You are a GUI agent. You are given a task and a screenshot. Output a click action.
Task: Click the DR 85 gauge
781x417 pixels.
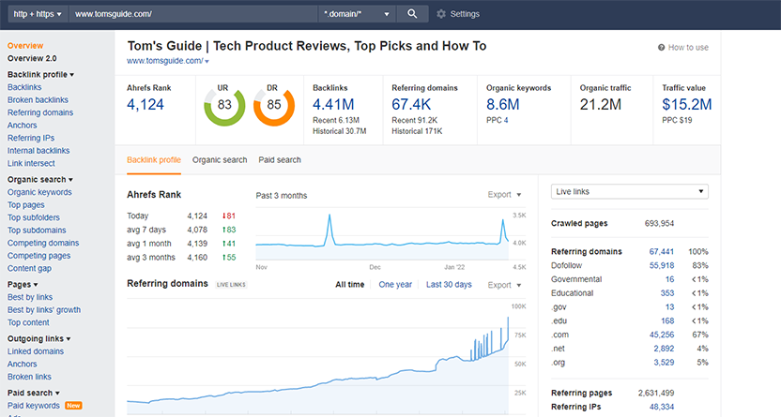[x=274, y=105]
